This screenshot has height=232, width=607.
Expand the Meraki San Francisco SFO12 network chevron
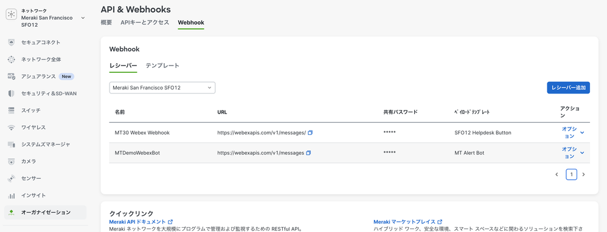click(83, 18)
